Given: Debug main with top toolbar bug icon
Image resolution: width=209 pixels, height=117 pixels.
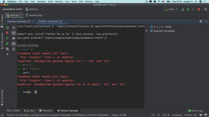Looking at the screenshot, I should coord(188,9).
